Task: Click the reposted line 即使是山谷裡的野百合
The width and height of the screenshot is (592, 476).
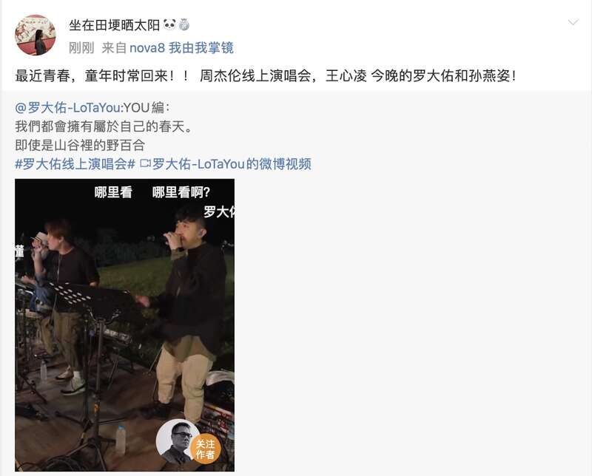Action: coord(80,145)
